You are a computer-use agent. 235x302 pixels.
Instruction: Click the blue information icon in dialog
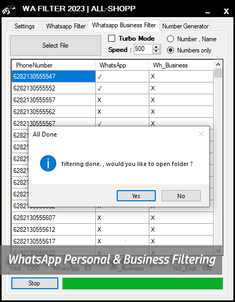(48, 163)
